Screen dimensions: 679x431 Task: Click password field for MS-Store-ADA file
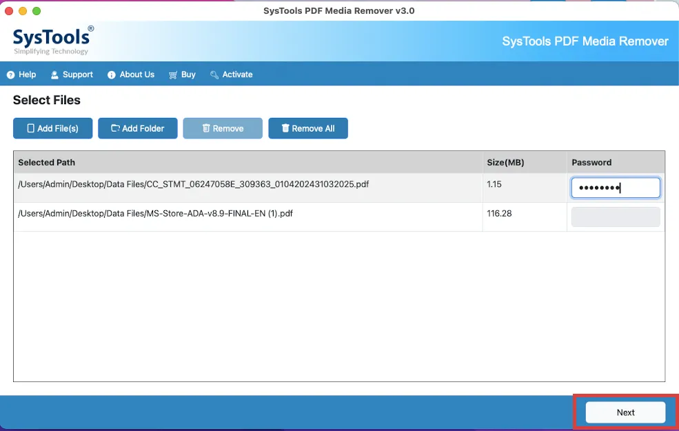616,217
